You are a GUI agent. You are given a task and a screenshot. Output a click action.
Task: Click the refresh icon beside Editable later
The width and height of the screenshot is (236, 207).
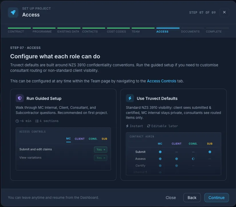pos(149,126)
